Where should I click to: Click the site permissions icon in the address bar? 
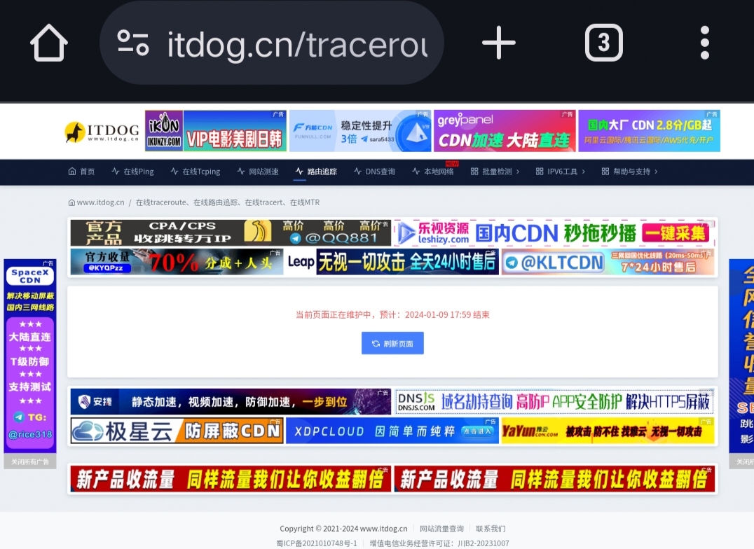[134, 42]
